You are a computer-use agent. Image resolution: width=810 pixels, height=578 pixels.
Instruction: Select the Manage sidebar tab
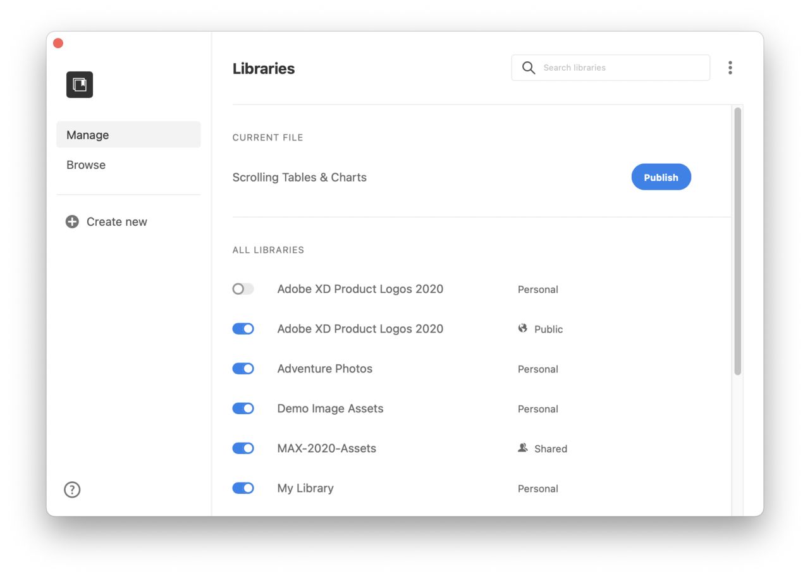[128, 135]
